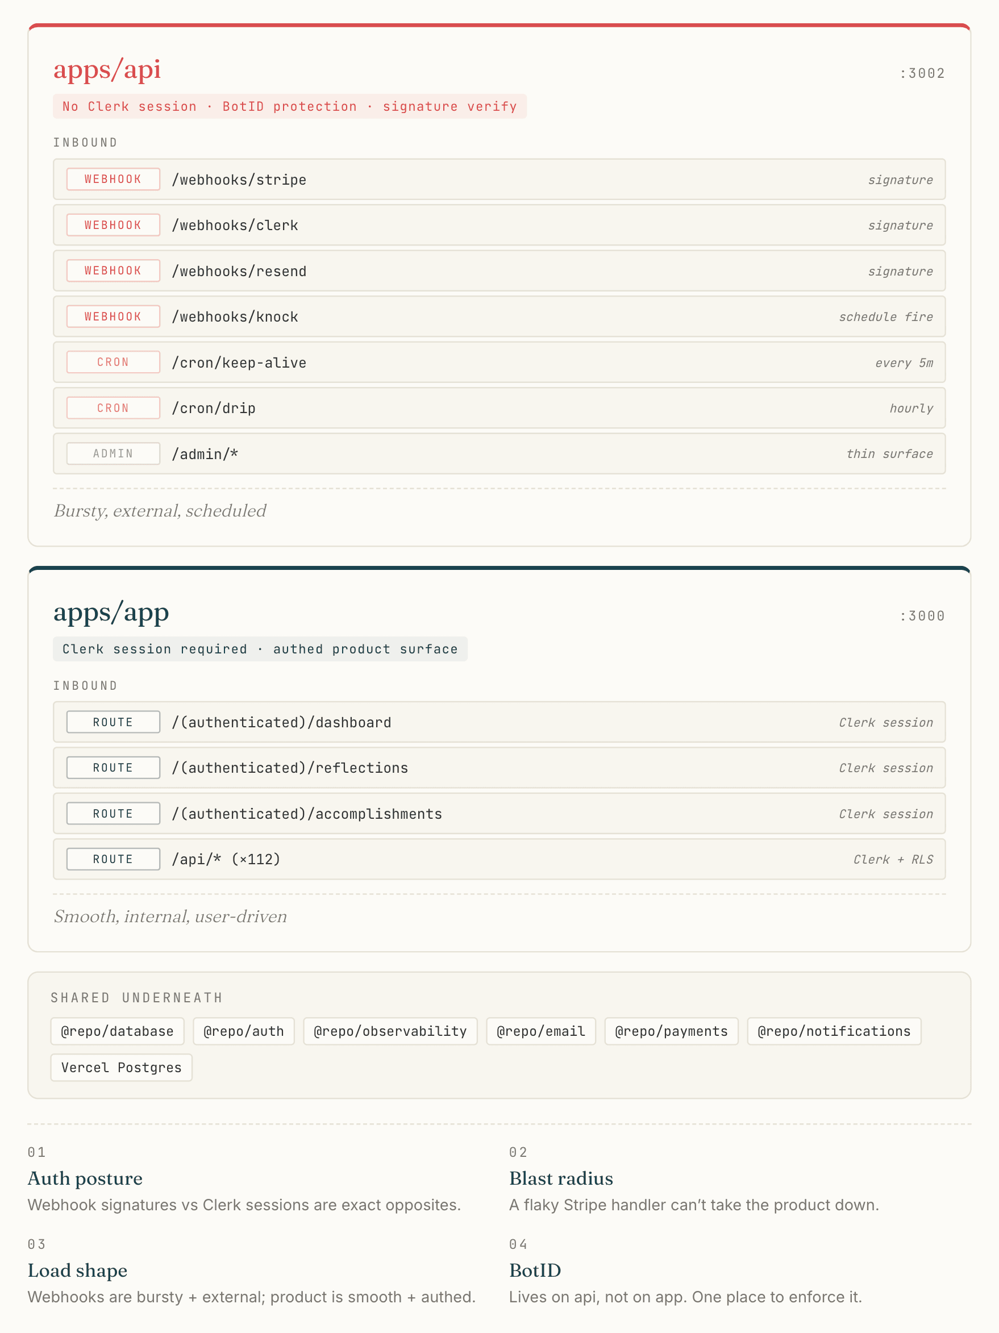Click the :3000 port label
This screenshot has height=1333, width=999.
[922, 616]
